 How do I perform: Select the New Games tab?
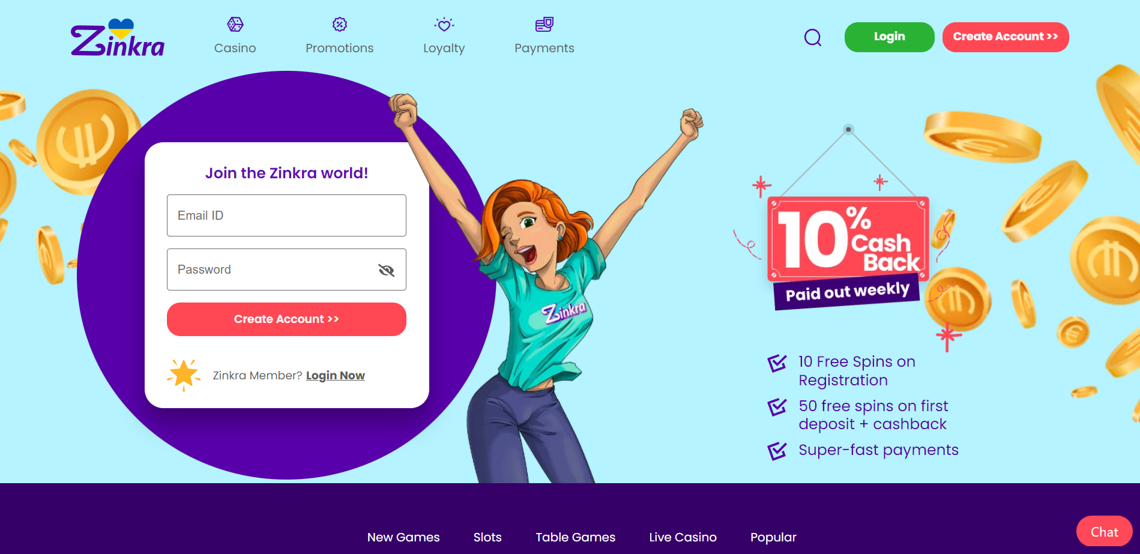(x=403, y=537)
